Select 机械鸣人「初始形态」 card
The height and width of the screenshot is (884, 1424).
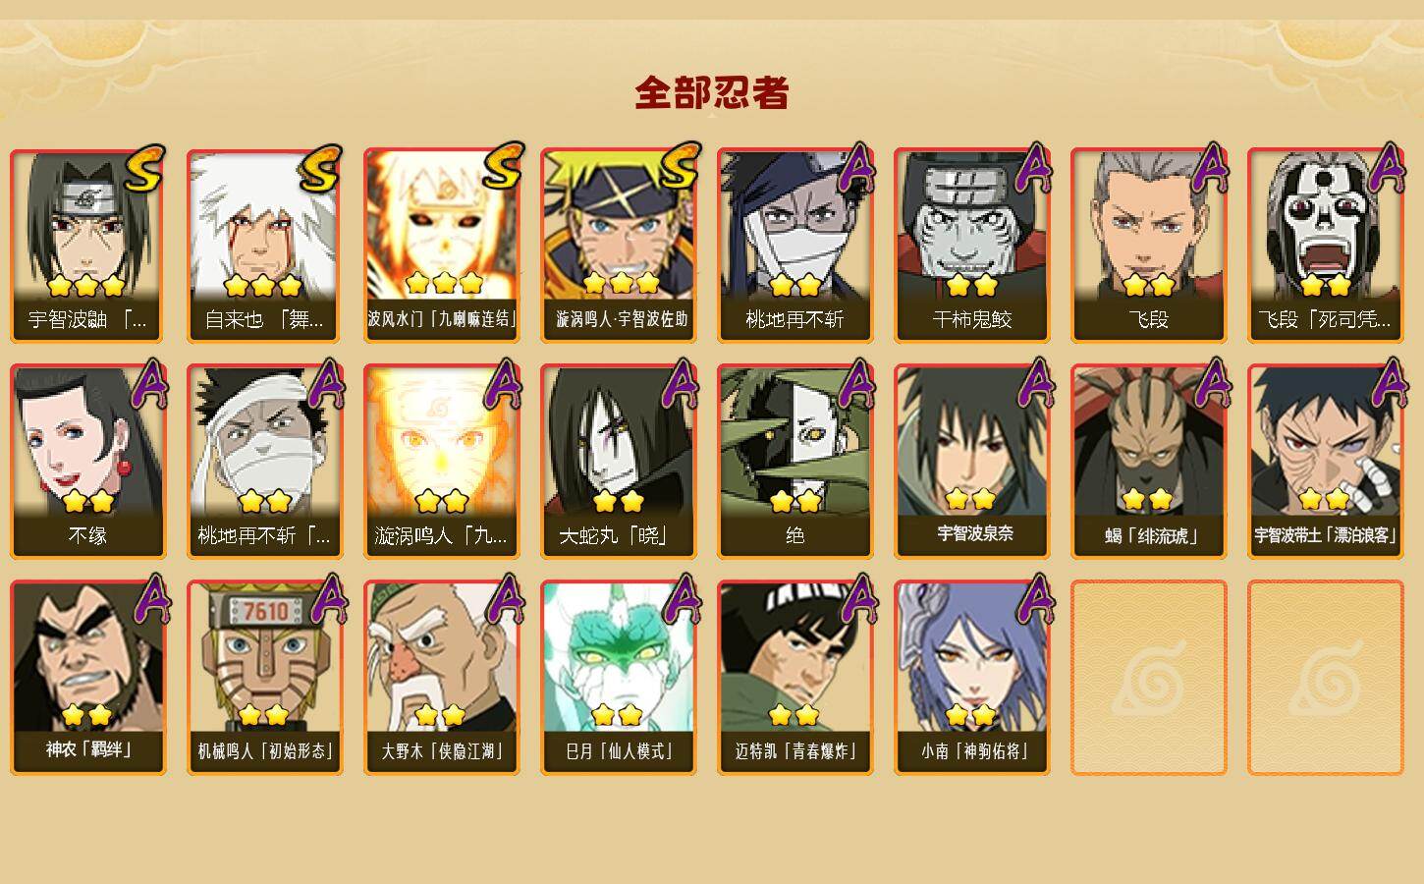tap(265, 678)
